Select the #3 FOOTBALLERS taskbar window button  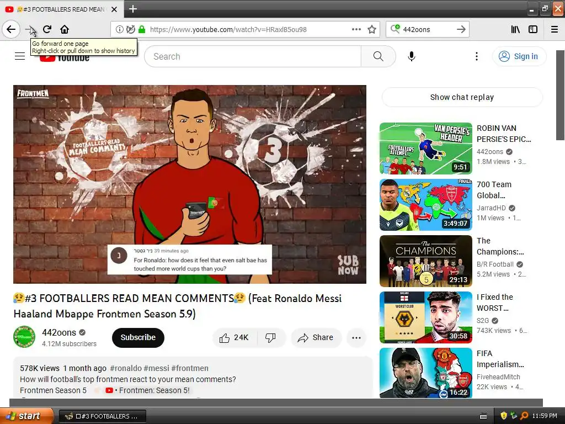click(102, 416)
